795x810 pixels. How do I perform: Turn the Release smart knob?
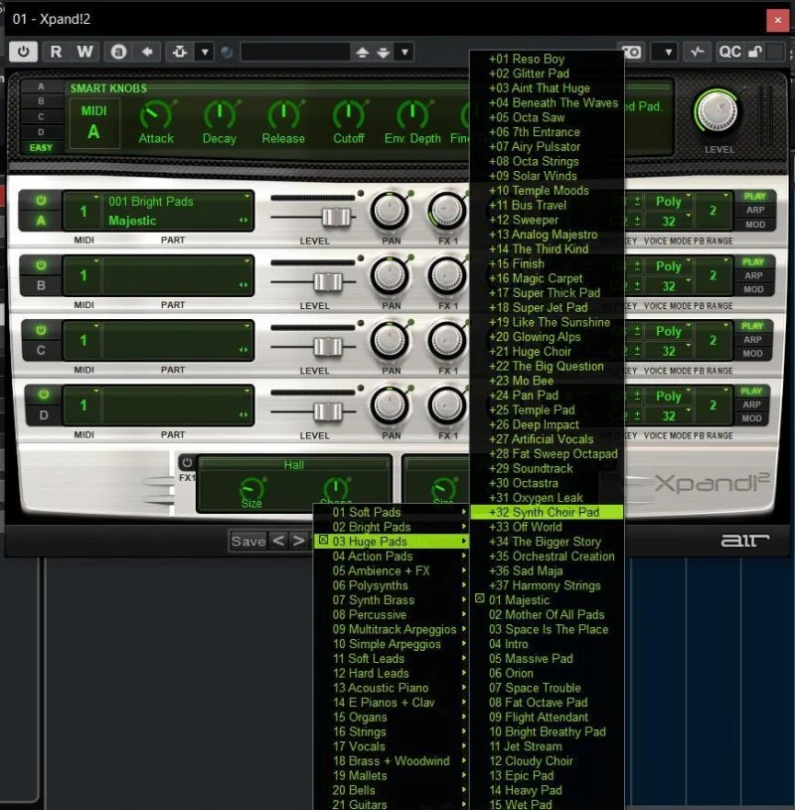[x=283, y=115]
